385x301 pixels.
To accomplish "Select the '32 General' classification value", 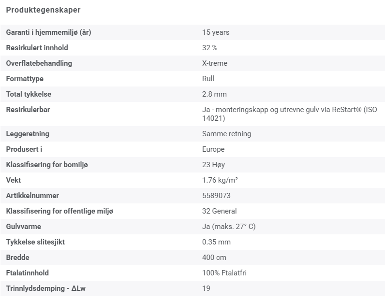I will [219, 211].
